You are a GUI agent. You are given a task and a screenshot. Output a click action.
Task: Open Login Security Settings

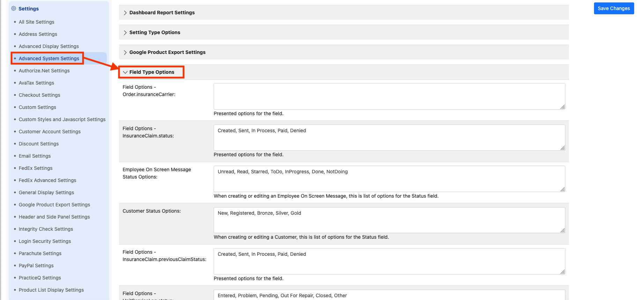click(45, 241)
